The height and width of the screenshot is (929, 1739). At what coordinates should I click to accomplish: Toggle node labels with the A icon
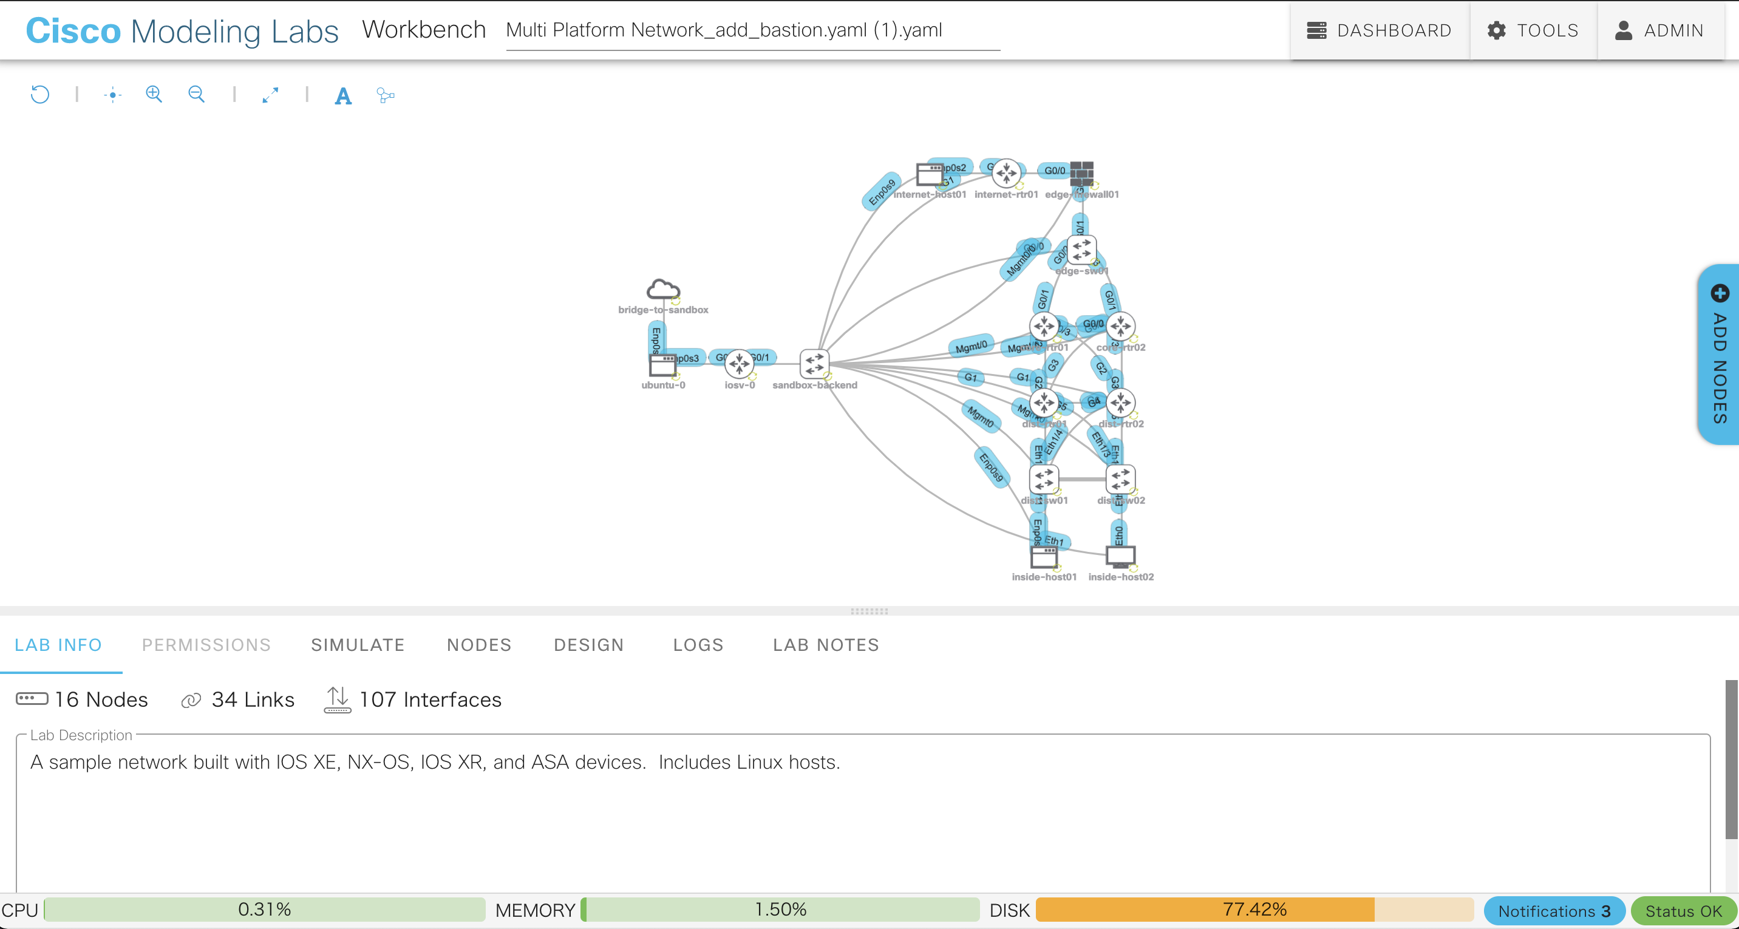pos(343,96)
